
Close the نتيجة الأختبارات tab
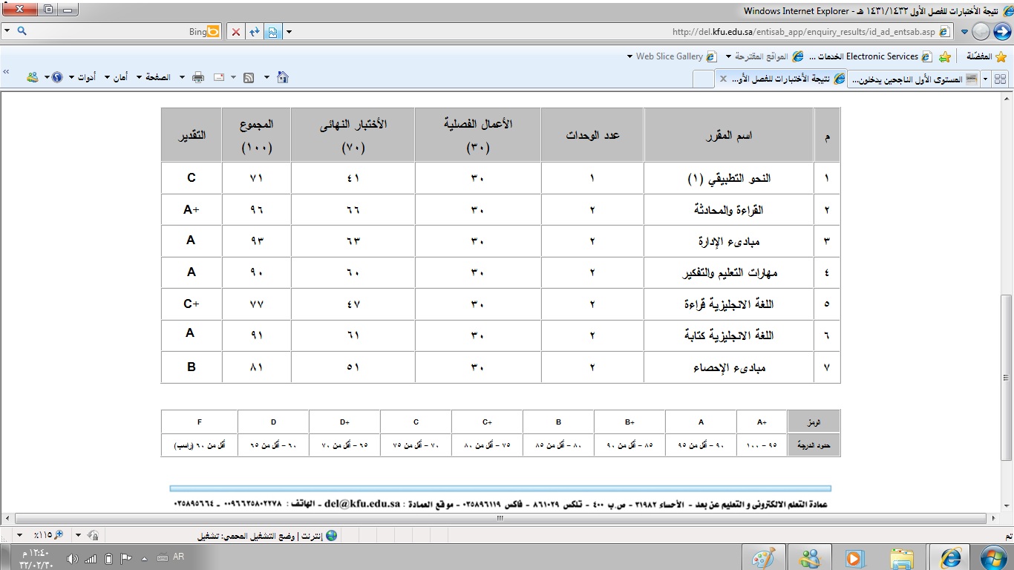click(x=722, y=79)
